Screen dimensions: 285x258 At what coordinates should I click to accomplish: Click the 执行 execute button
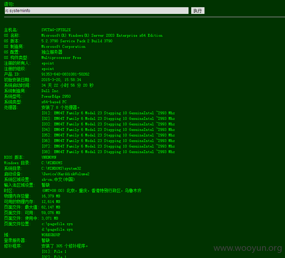click(198, 11)
